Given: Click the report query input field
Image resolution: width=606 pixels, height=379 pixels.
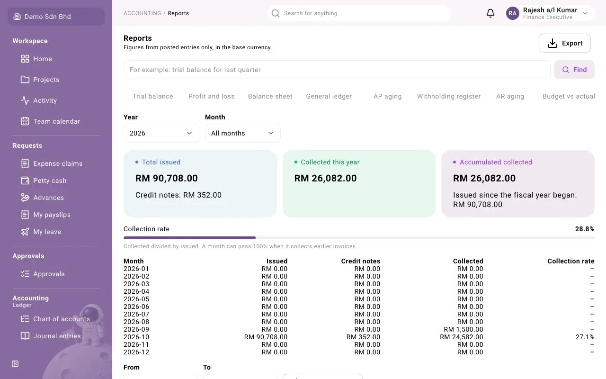Looking at the screenshot, I should (x=337, y=70).
